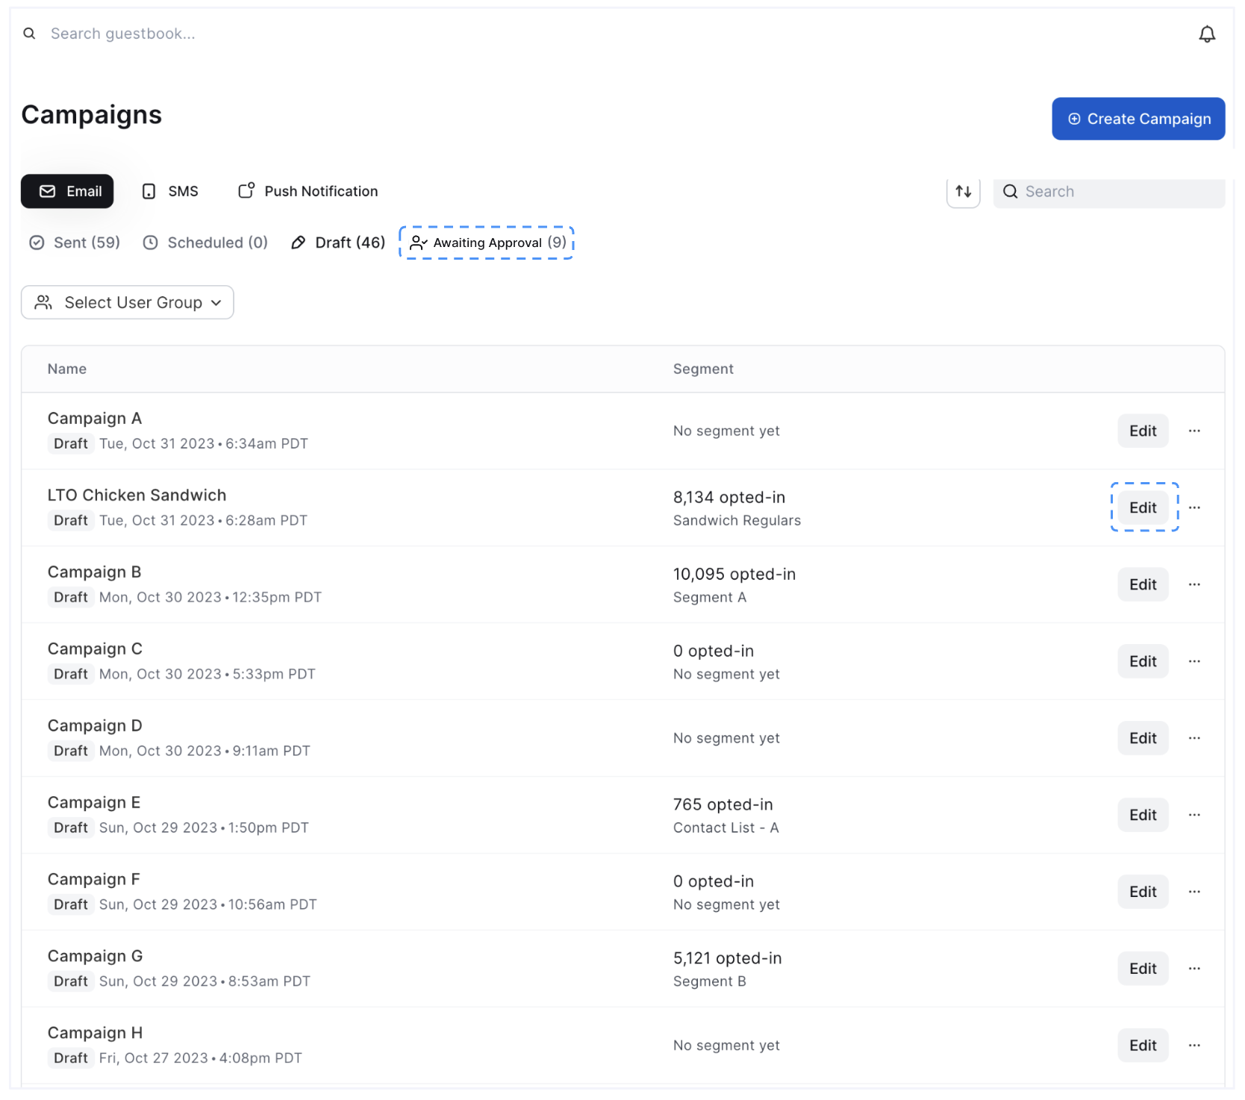Expand the Select User Group dropdown
The image size is (1245, 1100).
(x=128, y=303)
